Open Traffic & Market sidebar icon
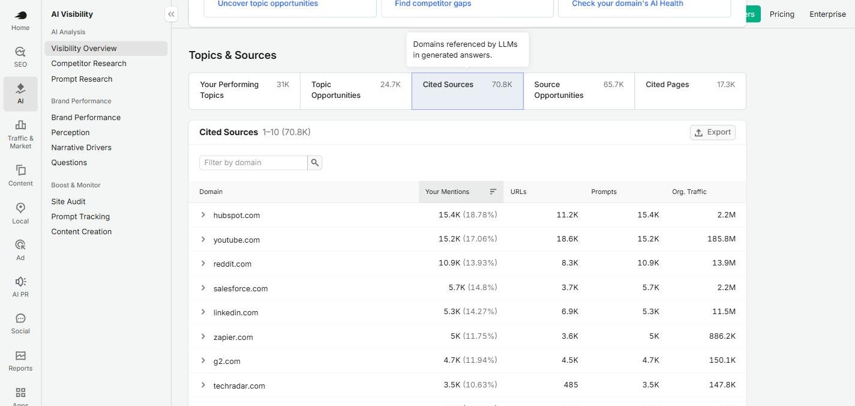Screen dimensions: 855x406 [x=20, y=125]
